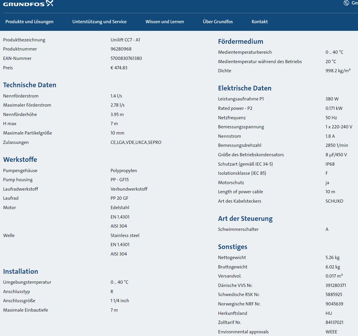This screenshot has width=358, height=336.
Task: Click the Bemessungsdrehzahl value 2850 1/min
Action: (337, 145)
